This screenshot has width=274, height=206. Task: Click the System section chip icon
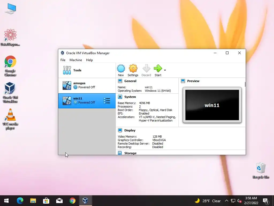(x=120, y=97)
